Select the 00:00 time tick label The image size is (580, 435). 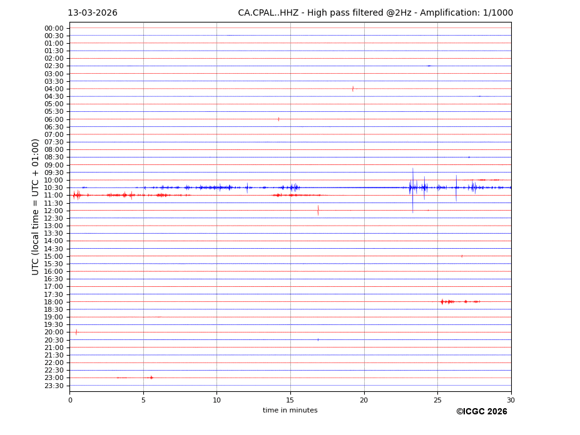click(x=54, y=28)
